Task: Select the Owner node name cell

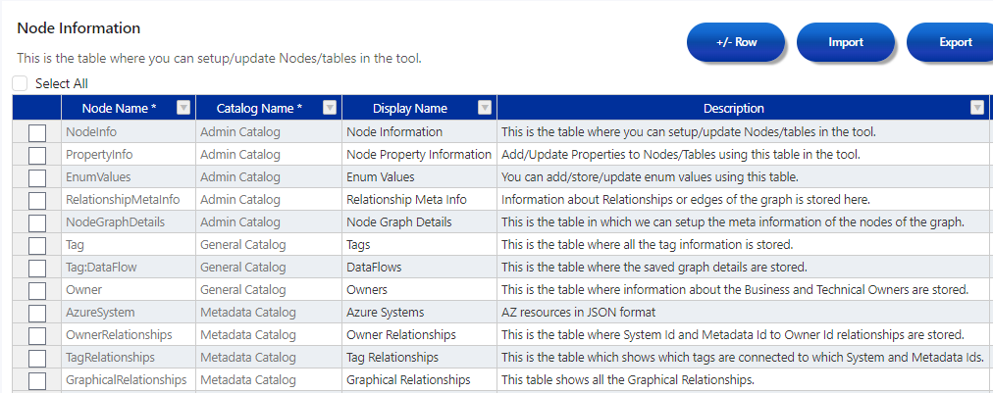Action: click(129, 290)
